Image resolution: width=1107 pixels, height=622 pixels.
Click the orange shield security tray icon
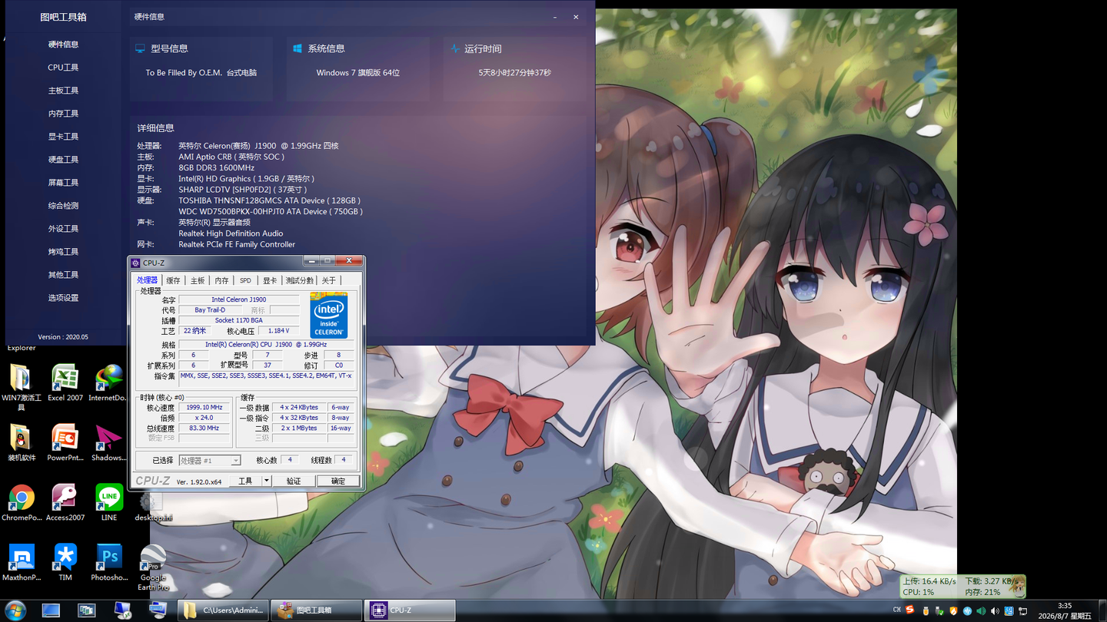click(x=954, y=611)
